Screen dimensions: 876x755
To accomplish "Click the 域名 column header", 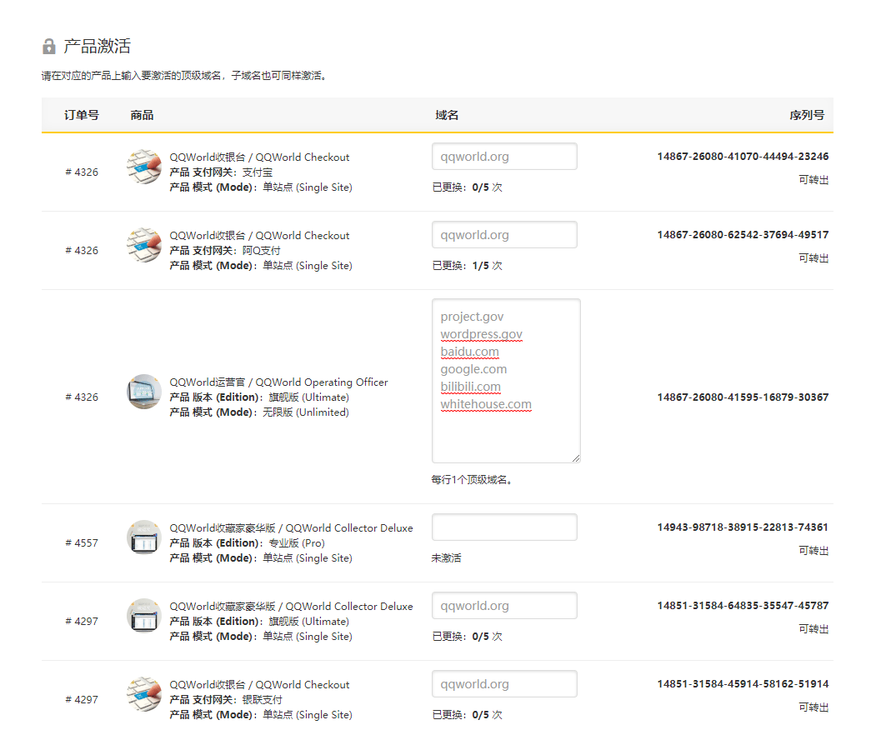I will 447,115.
